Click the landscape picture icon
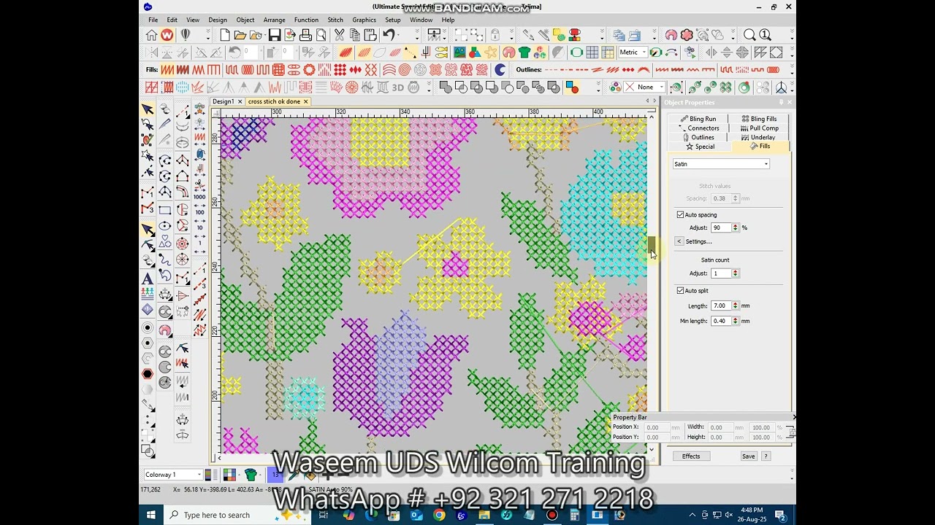This screenshot has height=525, width=935. tap(459, 52)
